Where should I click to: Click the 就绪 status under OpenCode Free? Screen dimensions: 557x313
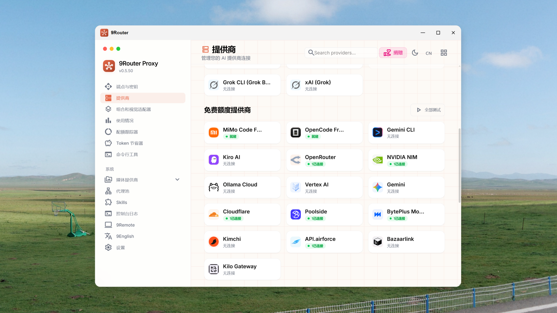point(313,137)
